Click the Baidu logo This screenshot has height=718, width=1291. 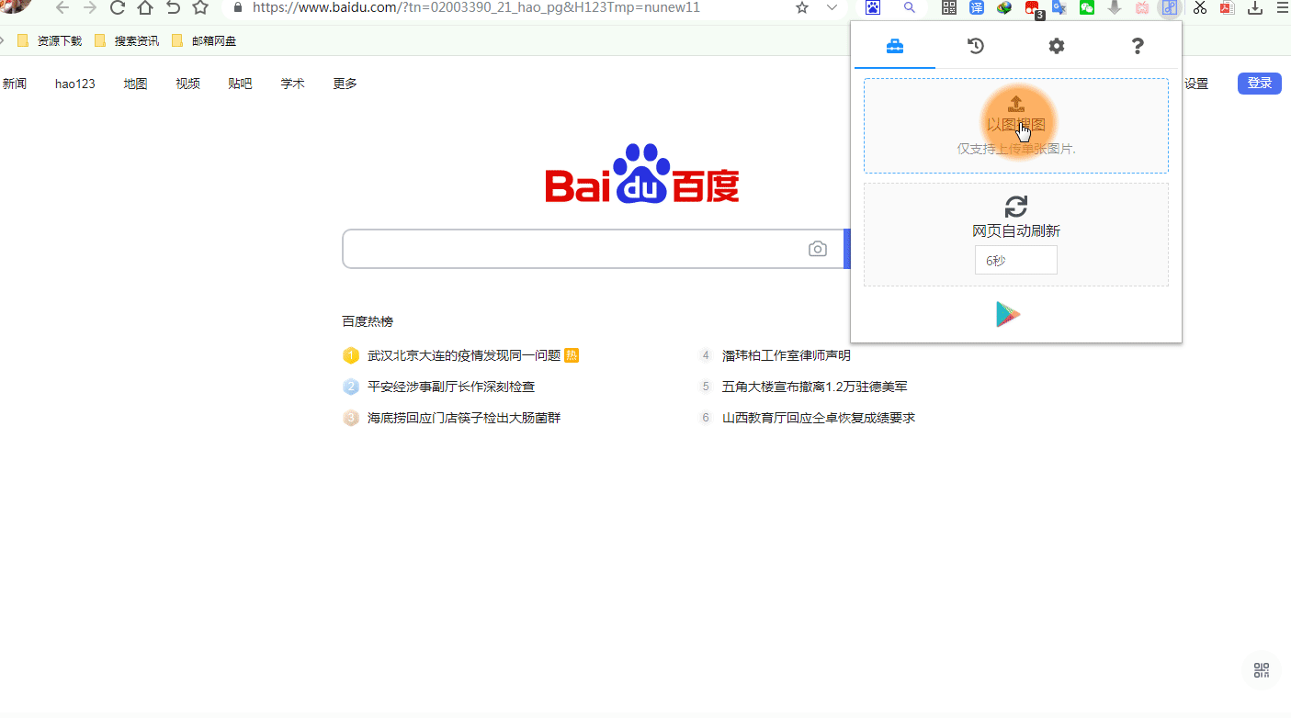tap(642, 174)
